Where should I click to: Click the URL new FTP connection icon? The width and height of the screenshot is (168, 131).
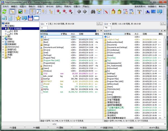coord(132,11)
